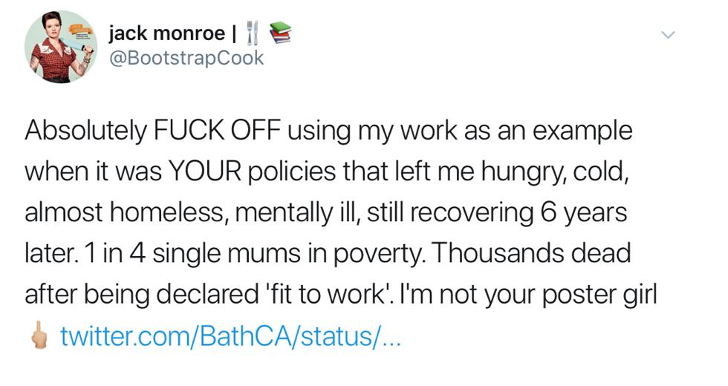This screenshot has width=728, height=386.
Task: Click the stacked books emoji
Action: (x=279, y=33)
